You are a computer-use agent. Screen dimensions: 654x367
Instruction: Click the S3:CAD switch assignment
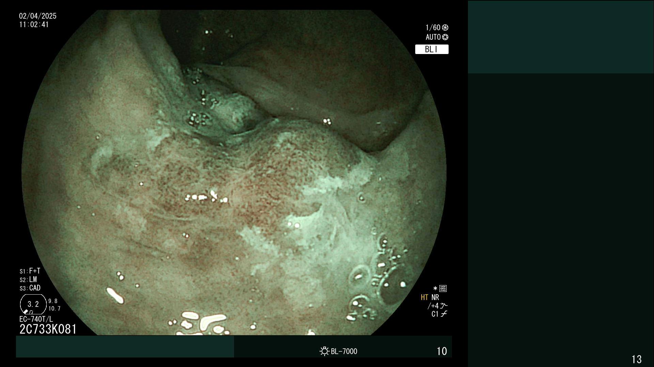(x=30, y=288)
